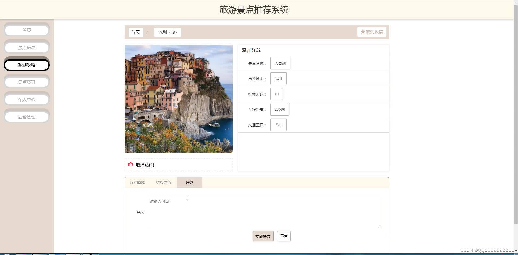Click the distance value 26566
The image size is (518, 255).
click(x=280, y=109)
